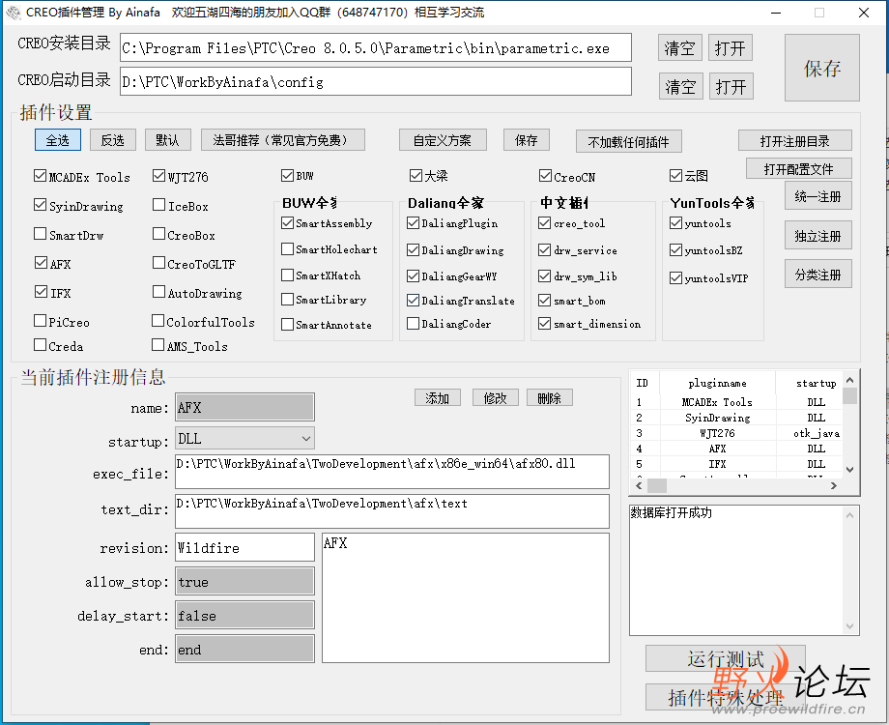Click 打开注册目录 button
The height and width of the screenshot is (725, 889).
(794, 141)
